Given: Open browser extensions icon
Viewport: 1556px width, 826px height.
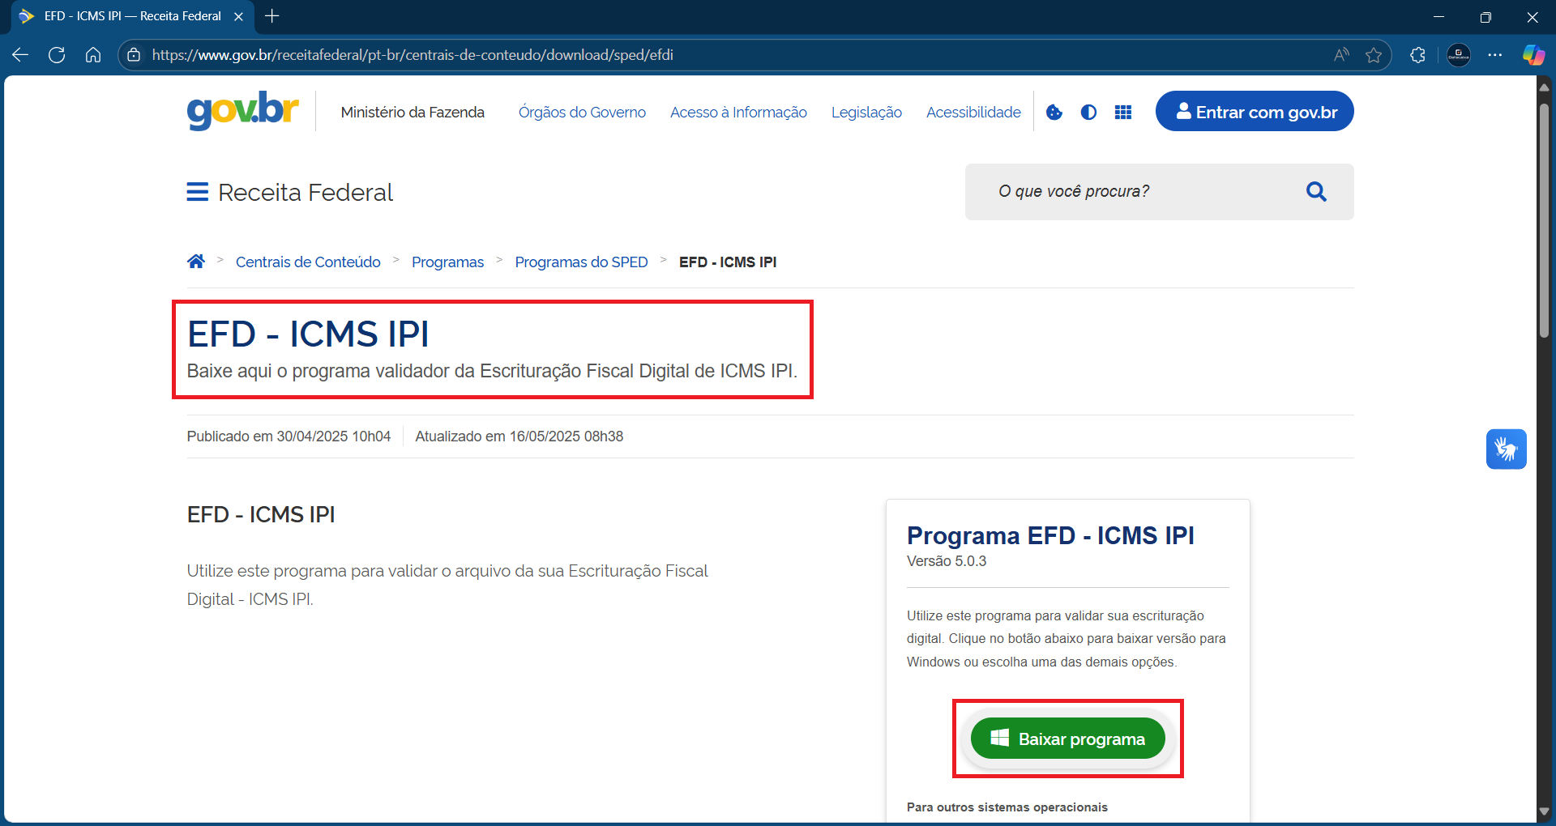Looking at the screenshot, I should click(x=1417, y=55).
